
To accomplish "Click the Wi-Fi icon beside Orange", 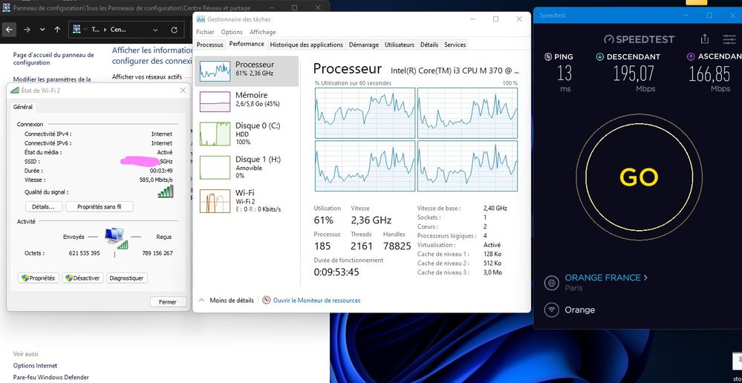I will (552, 310).
